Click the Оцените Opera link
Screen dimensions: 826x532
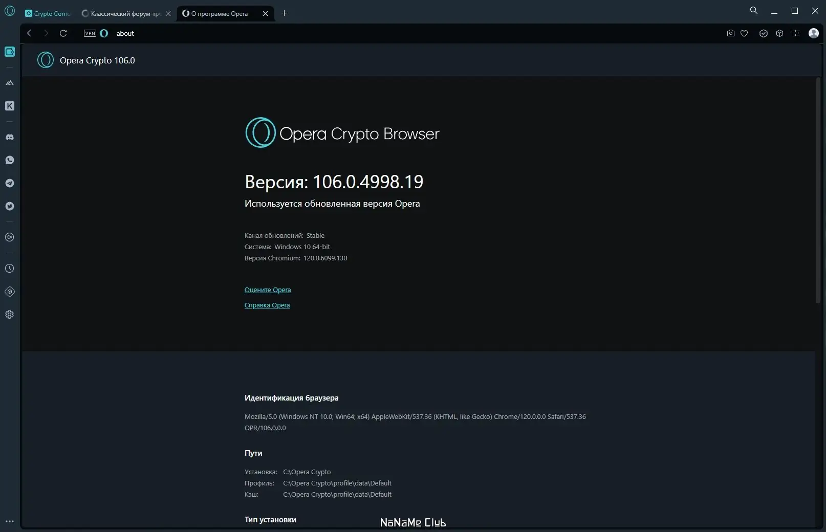point(268,290)
